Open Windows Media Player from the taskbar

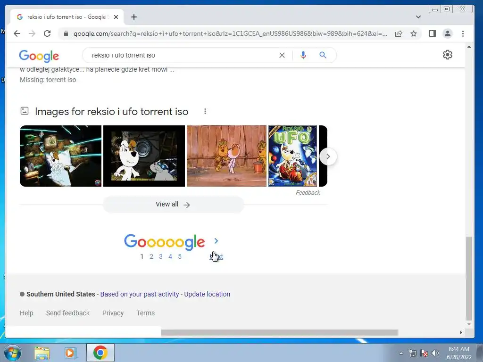pyautogui.click(x=71, y=353)
